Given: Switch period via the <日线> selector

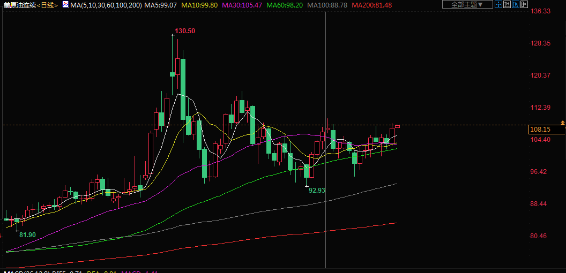Looking at the screenshot, I should click(47, 5).
